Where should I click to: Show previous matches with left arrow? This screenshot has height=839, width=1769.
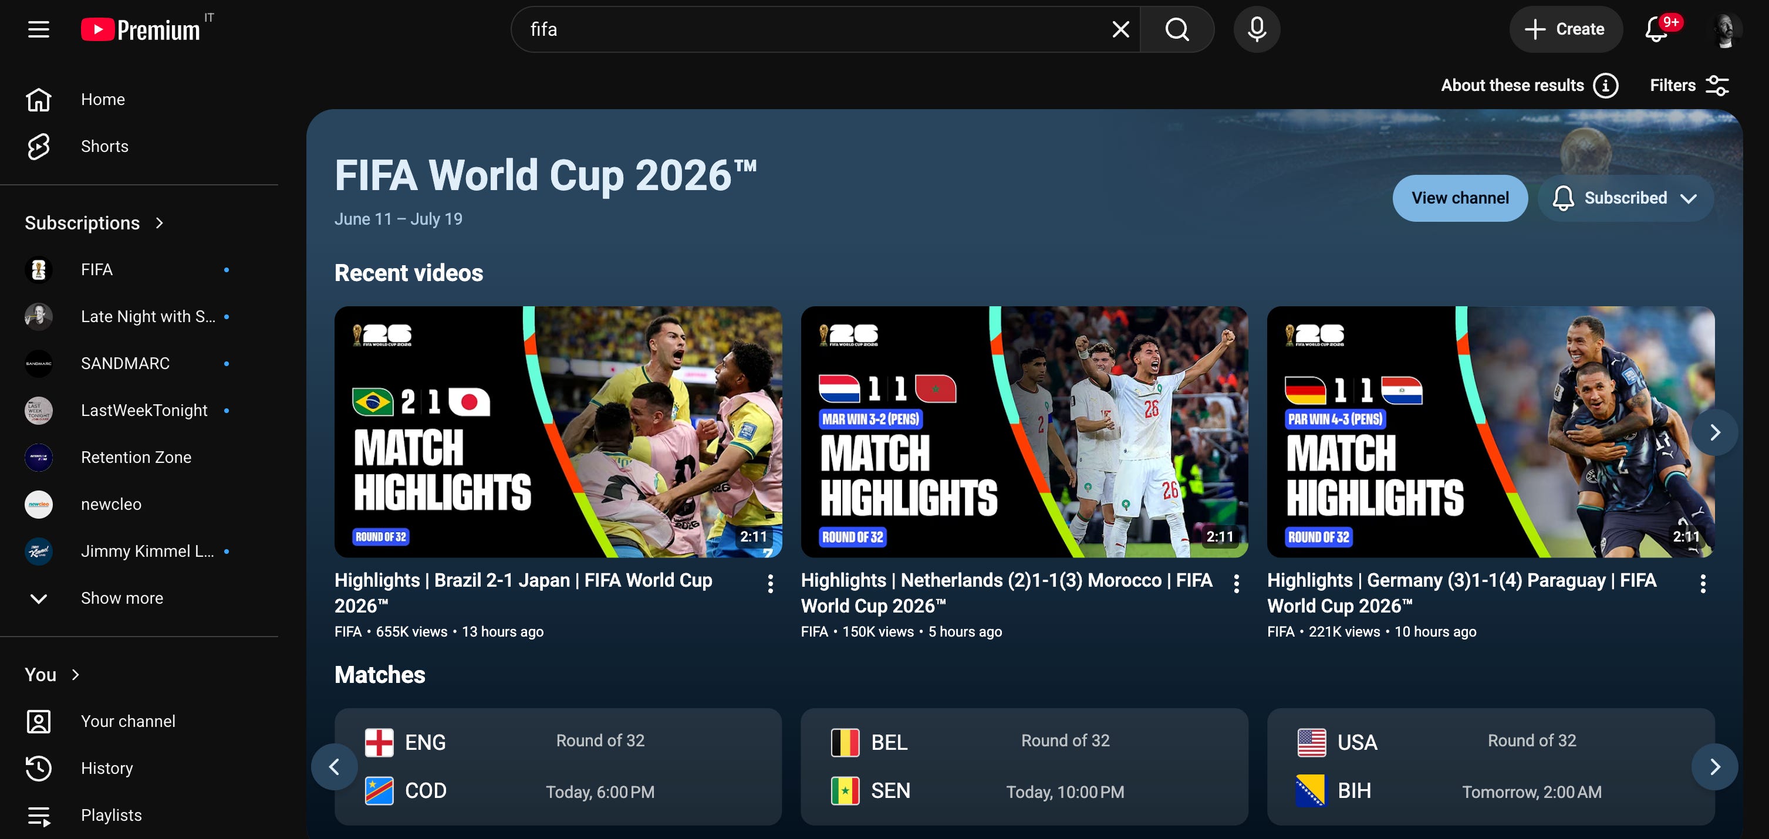coord(335,767)
